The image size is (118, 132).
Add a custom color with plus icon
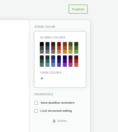(42, 78)
